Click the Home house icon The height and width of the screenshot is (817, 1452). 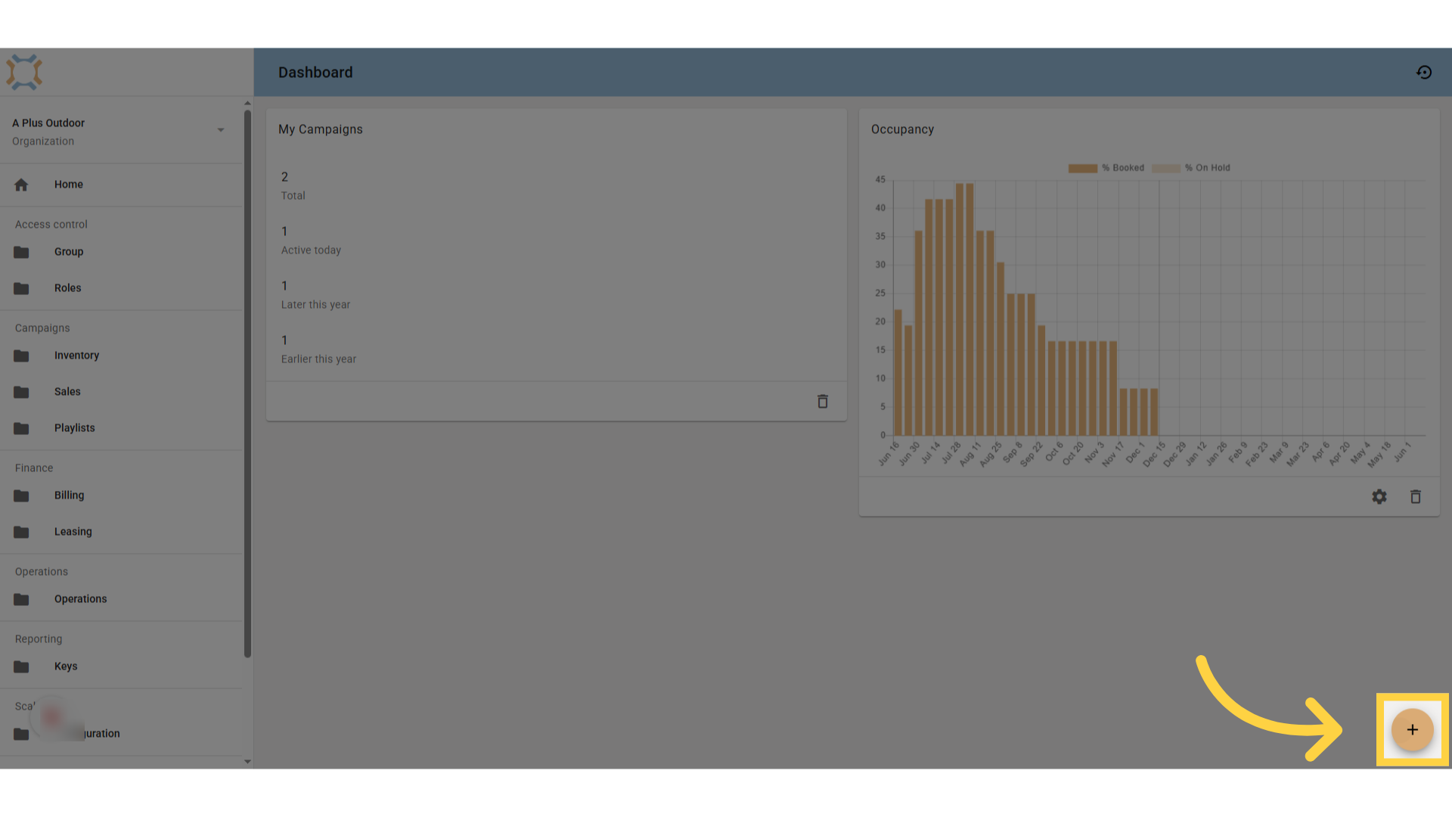tap(21, 185)
